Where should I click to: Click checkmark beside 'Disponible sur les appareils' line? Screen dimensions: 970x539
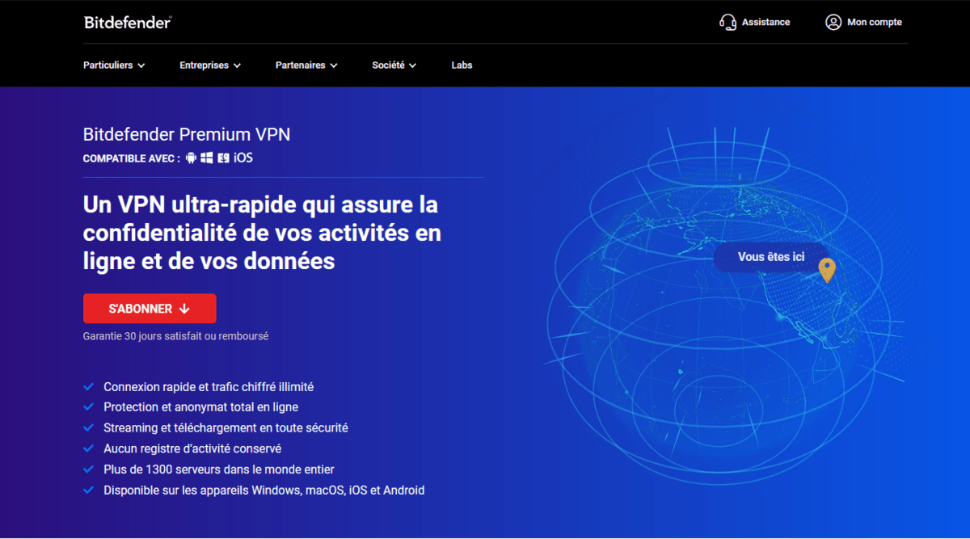[88, 490]
